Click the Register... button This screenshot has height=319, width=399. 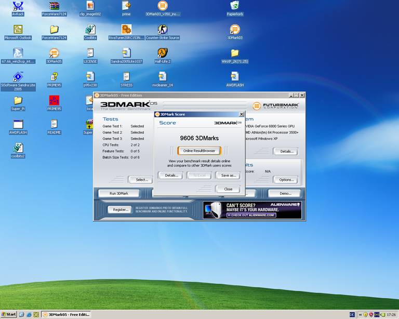coord(120,209)
